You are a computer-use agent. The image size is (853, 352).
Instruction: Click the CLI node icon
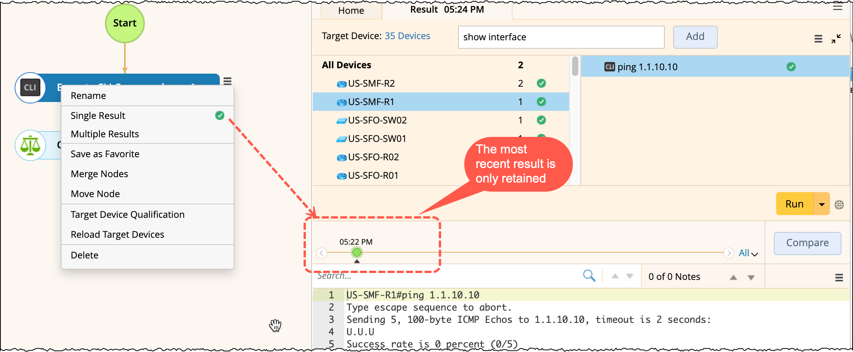click(x=30, y=88)
